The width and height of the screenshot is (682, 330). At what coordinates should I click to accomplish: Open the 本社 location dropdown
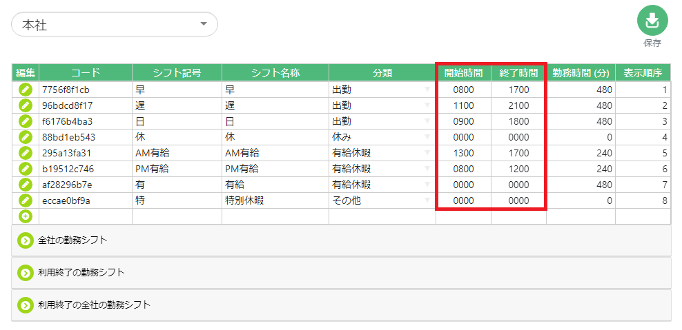point(115,25)
